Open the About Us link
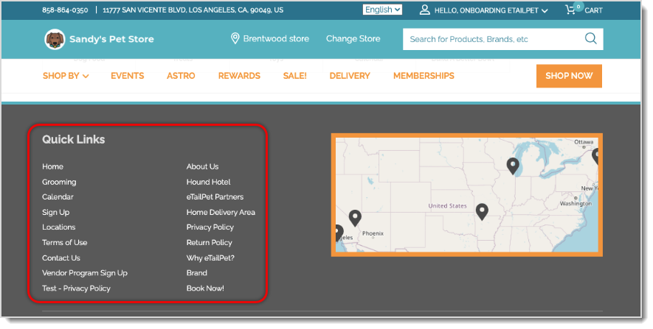 click(202, 166)
